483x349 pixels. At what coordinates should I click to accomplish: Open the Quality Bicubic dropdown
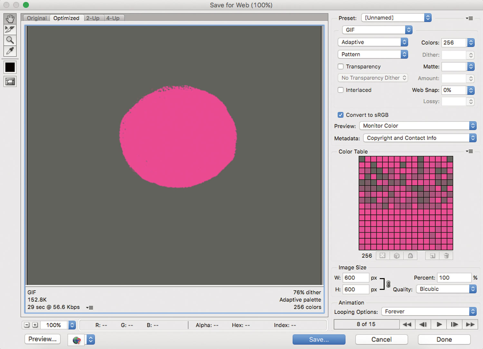[x=446, y=289]
